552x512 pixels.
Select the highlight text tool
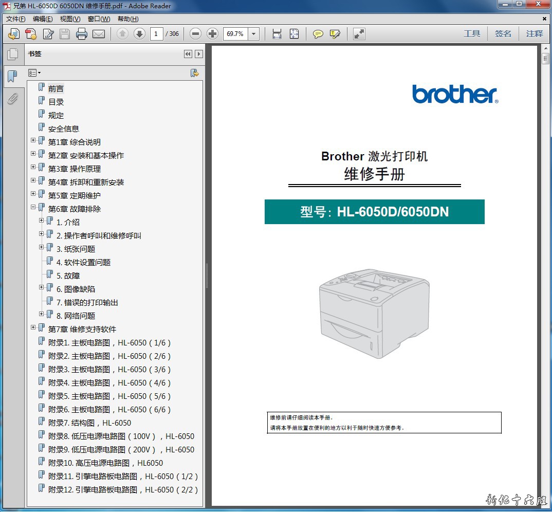click(335, 34)
